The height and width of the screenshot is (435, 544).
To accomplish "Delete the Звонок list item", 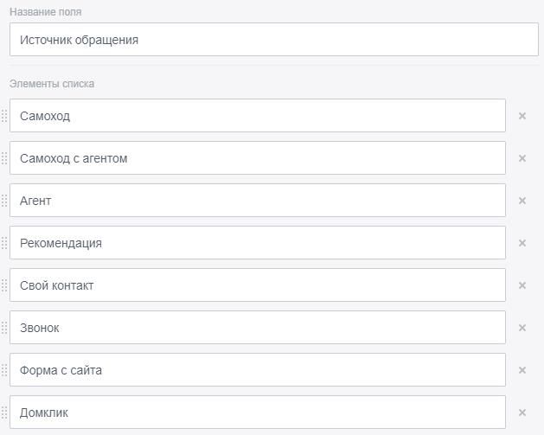I will point(522,328).
